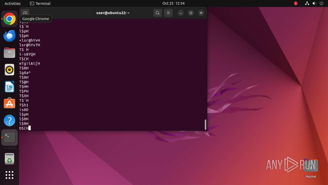
Task: Search in the terminal output
Action: pyautogui.click(x=158, y=13)
